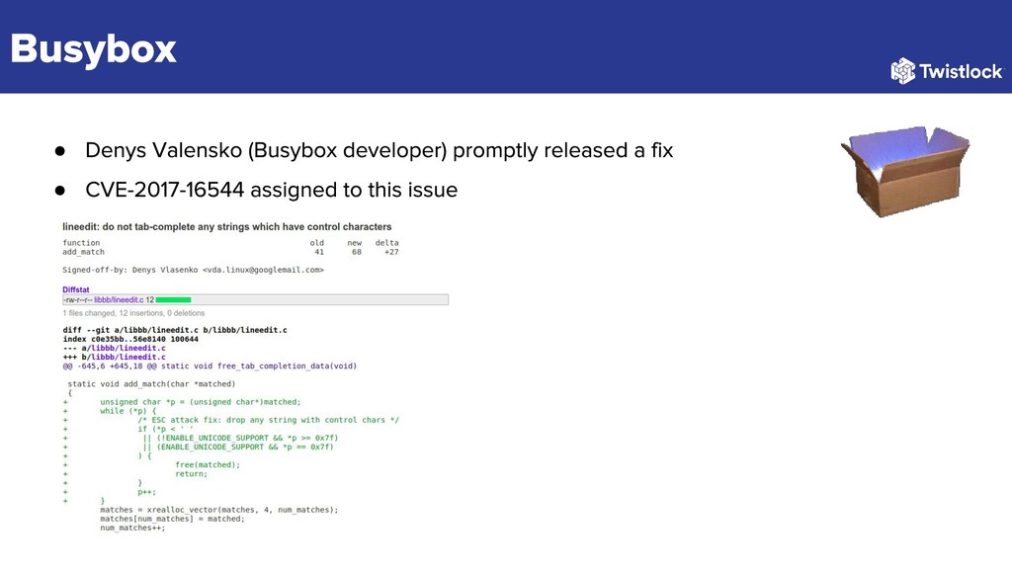Click the '-rw-r--r--' file mode text
Viewport: 1012px width, 569px height.
(x=78, y=300)
